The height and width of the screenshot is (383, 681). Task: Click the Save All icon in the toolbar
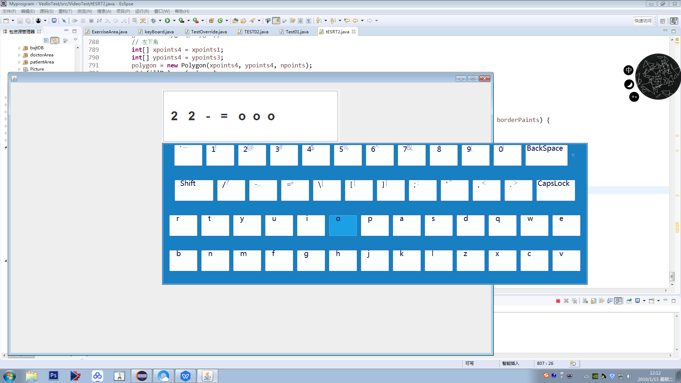point(28,21)
